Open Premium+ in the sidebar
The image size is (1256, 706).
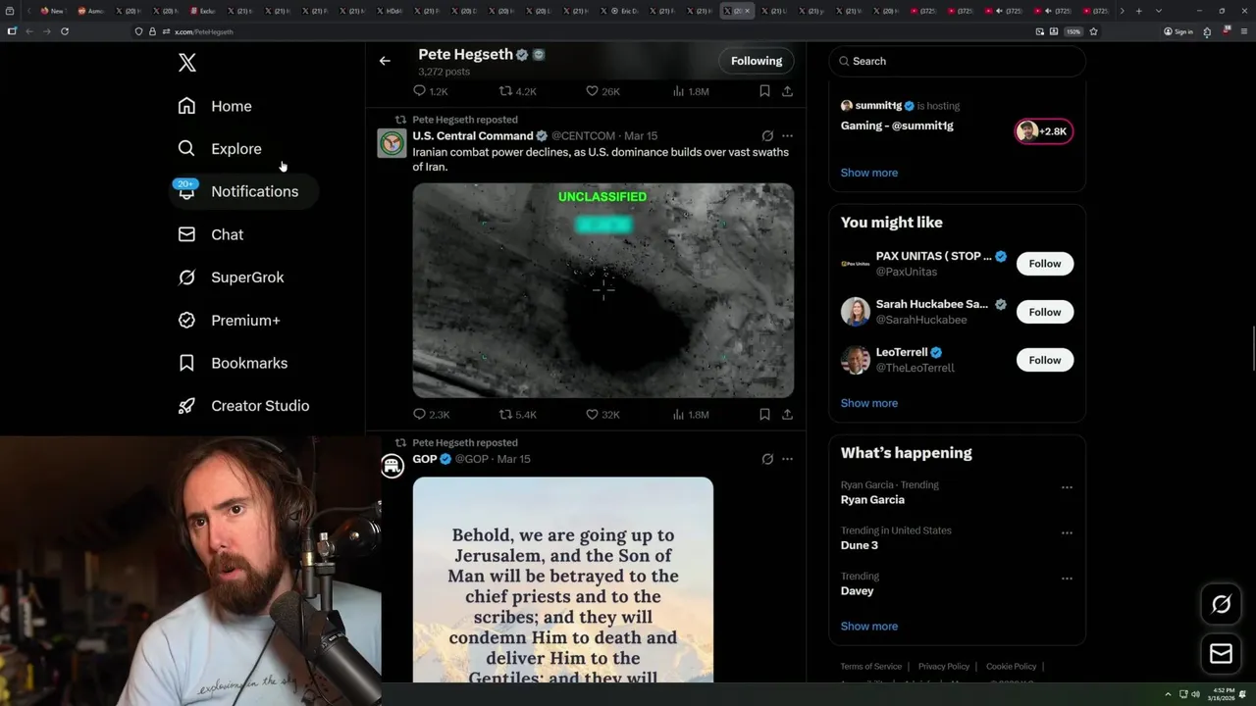tap(230, 321)
